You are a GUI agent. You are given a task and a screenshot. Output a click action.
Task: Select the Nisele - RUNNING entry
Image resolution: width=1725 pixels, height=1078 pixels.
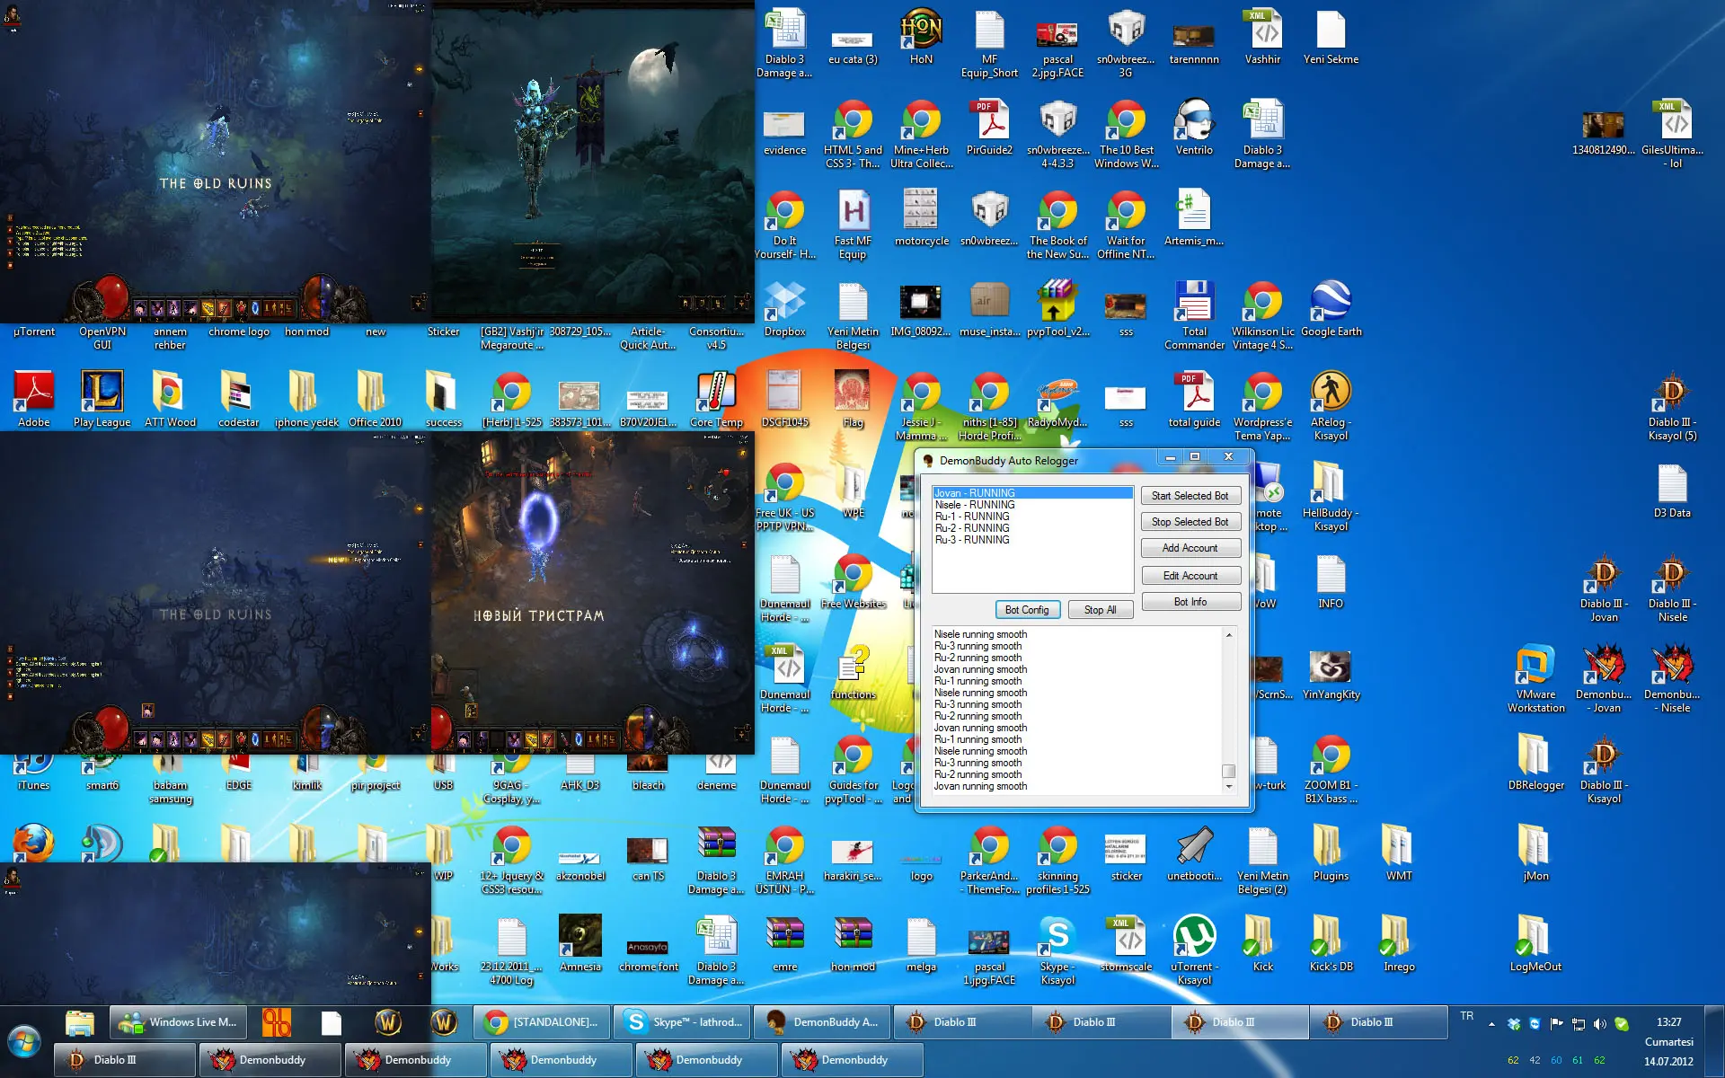tap(1032, 505)
